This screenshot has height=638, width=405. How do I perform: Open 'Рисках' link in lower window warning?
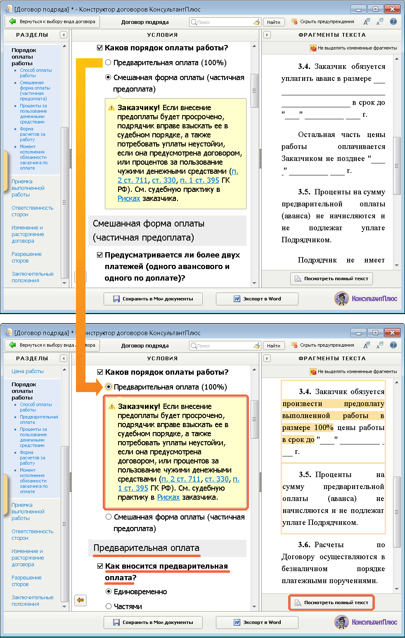click(168, 497)
